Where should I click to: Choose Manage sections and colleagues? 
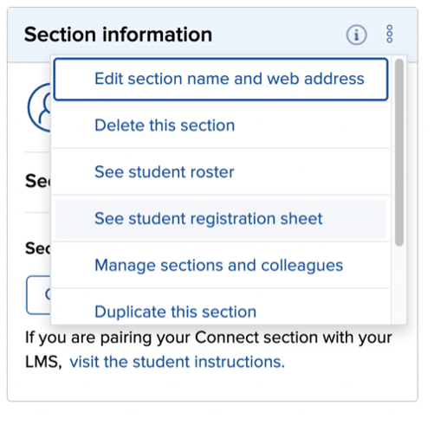click(221, 265)
